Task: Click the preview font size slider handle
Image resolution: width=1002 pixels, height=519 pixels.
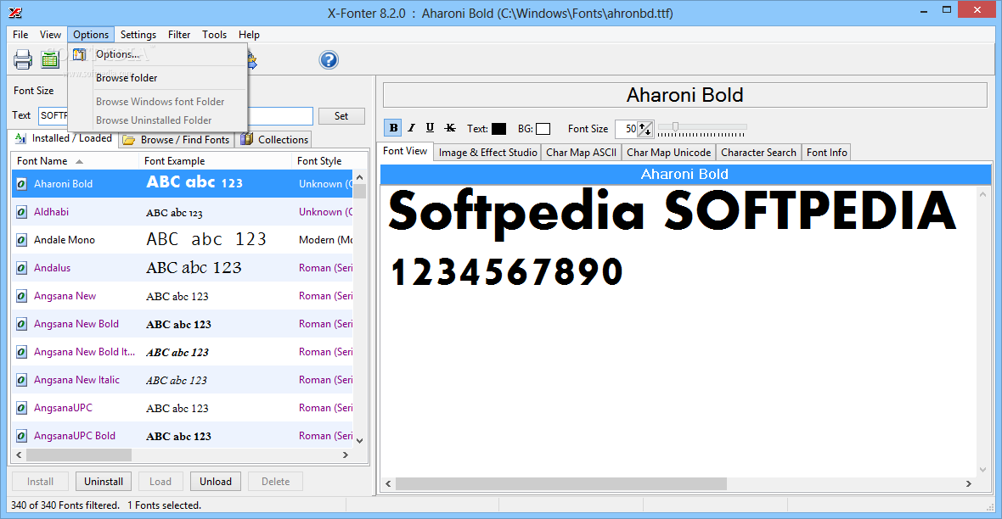Action: (x=675, y=126)
